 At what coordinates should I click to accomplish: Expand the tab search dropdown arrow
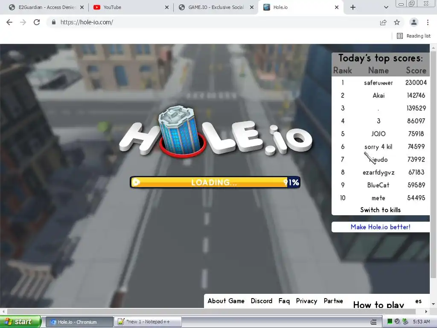tap(386, 7)
